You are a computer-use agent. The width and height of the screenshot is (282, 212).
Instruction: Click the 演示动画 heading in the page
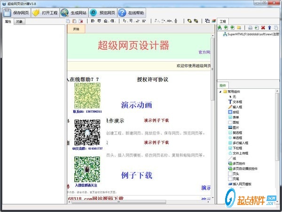tap(136, 105)
